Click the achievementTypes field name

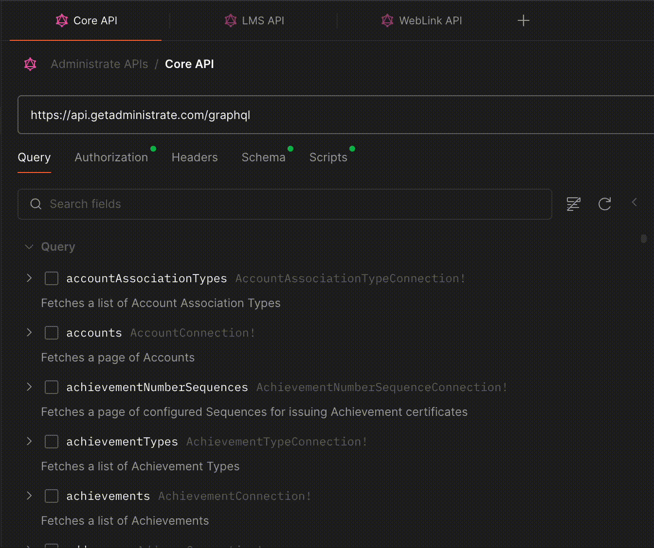tap(122, 442)
